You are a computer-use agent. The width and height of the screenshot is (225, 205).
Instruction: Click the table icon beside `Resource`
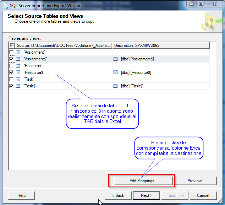[x=18, y=66]
